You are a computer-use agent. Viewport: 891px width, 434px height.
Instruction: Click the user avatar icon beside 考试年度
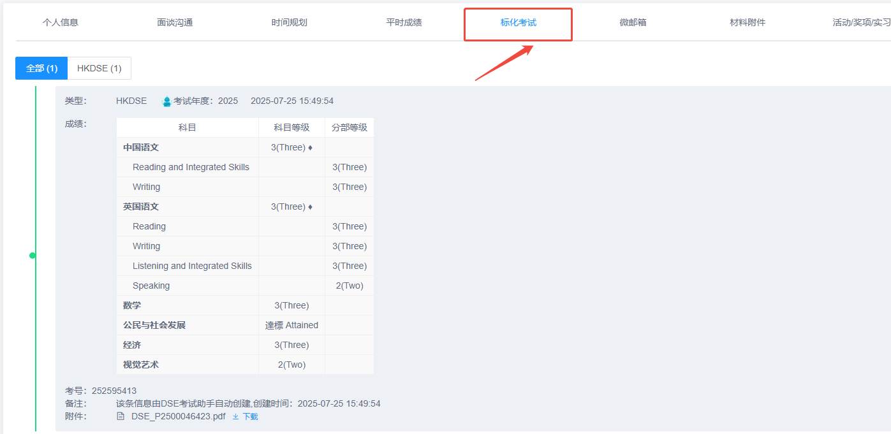[x=167, y=101]
